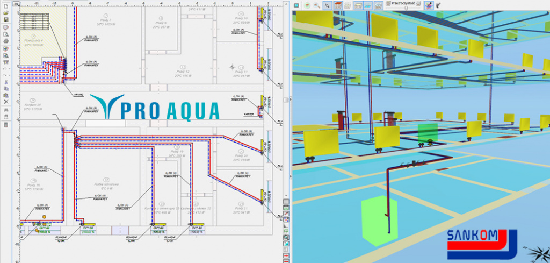Image resolution: width=550 pixels, height=263 pixels.
Task: Toggle the atom-shaped 3D rendering button
Action: [429, 5]
